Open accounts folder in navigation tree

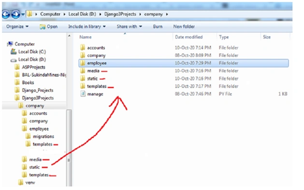coord(38,113)
